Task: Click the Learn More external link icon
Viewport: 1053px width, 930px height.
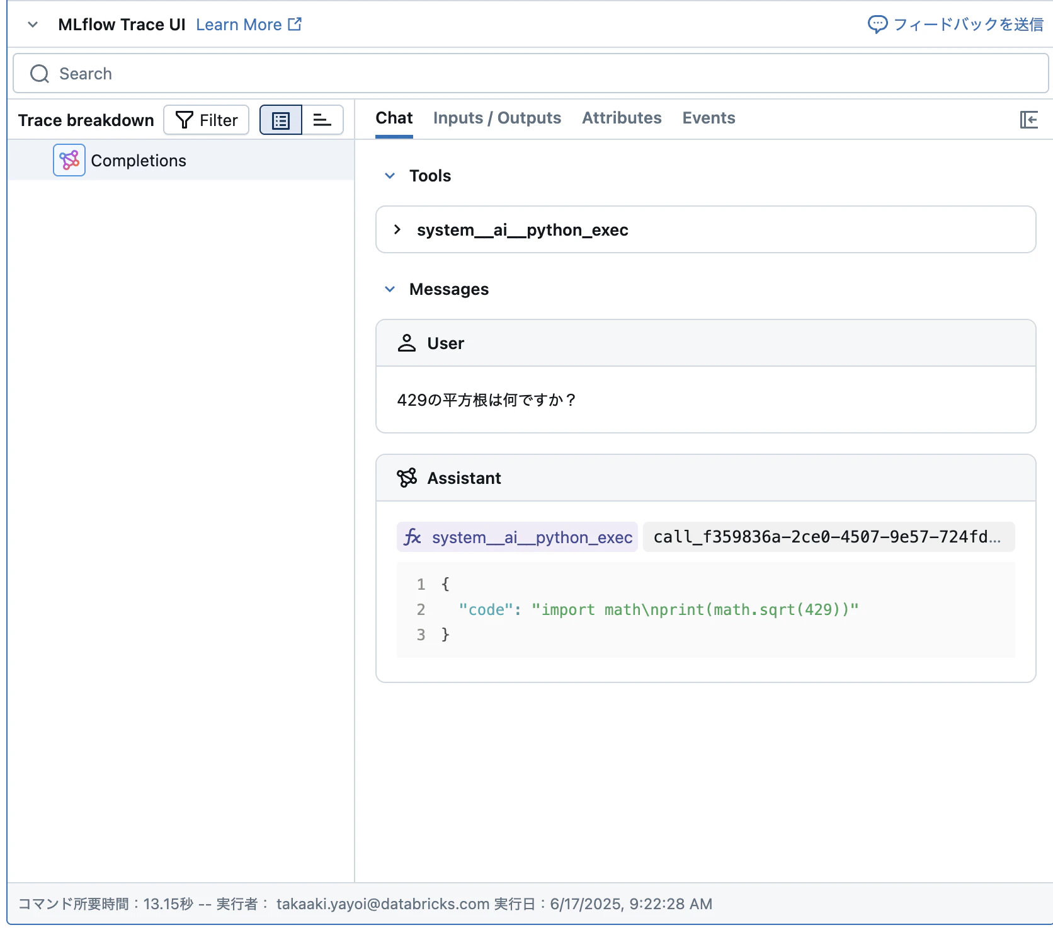Action: 295,24
